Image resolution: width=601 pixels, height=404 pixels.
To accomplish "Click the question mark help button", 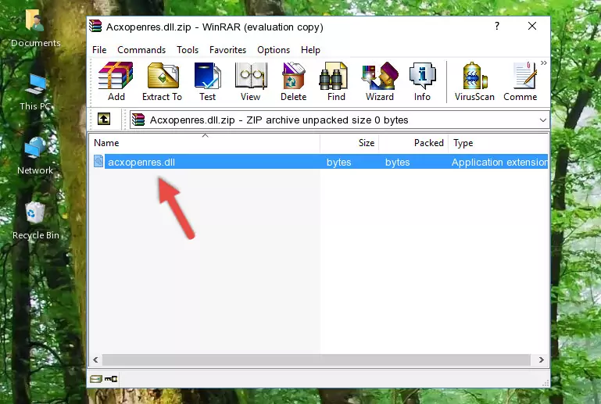I will pos(497,26).
